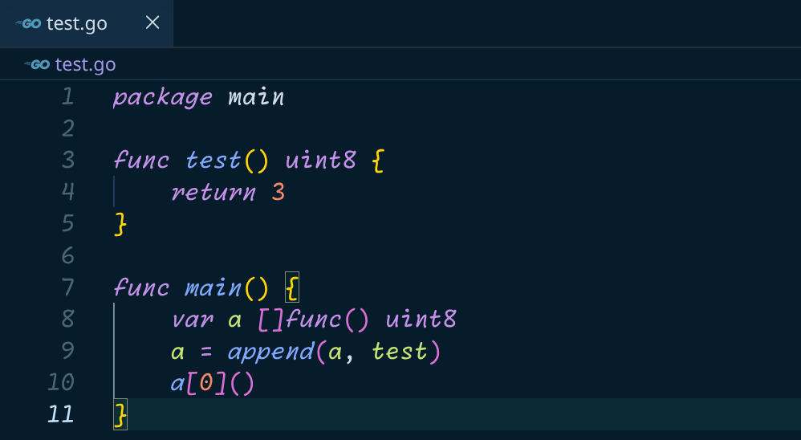Click line number 11 in gutter

coord(61,414)
